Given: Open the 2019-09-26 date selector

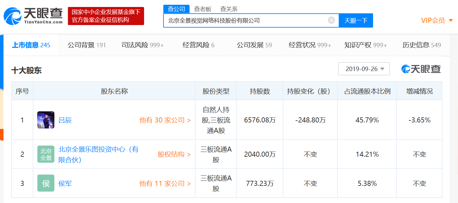Looking at the screenshot, I should 364,69.
